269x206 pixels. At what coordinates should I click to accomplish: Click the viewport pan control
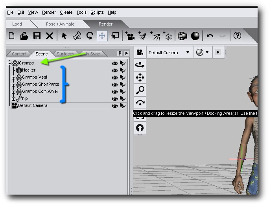tap(140, 77)
